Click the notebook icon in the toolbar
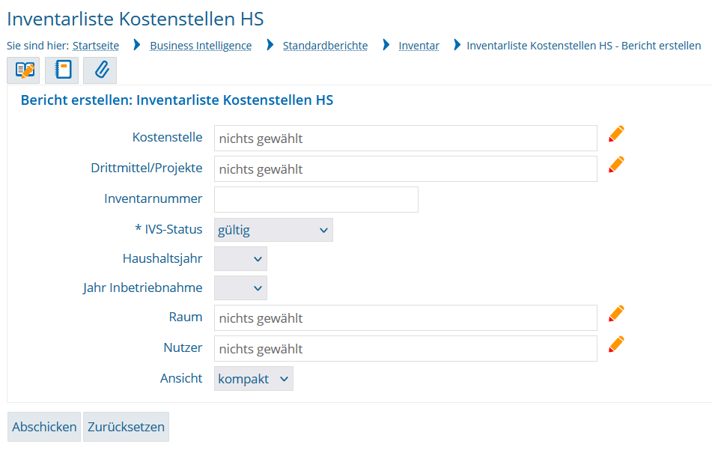This screenshot has height=462, width=712. click(64, 70)
